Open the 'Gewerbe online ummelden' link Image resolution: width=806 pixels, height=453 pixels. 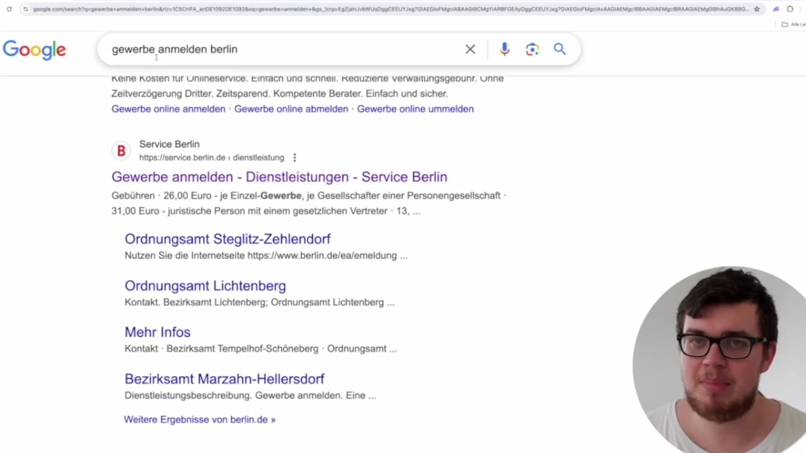(415, 109)
